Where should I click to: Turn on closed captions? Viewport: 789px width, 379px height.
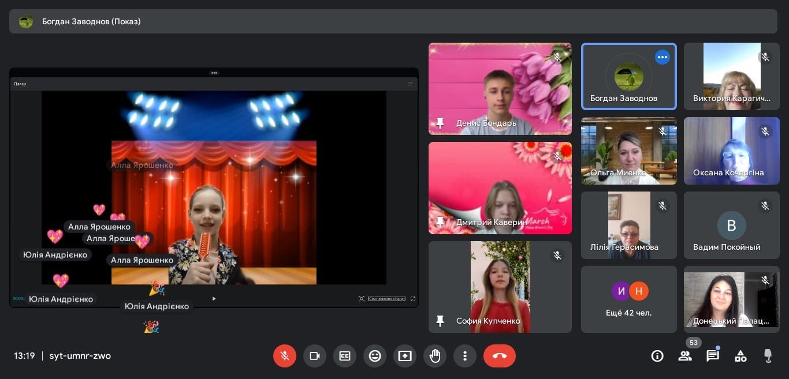[345, 356]
